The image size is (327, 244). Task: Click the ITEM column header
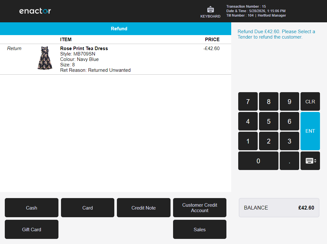(66, 39)
